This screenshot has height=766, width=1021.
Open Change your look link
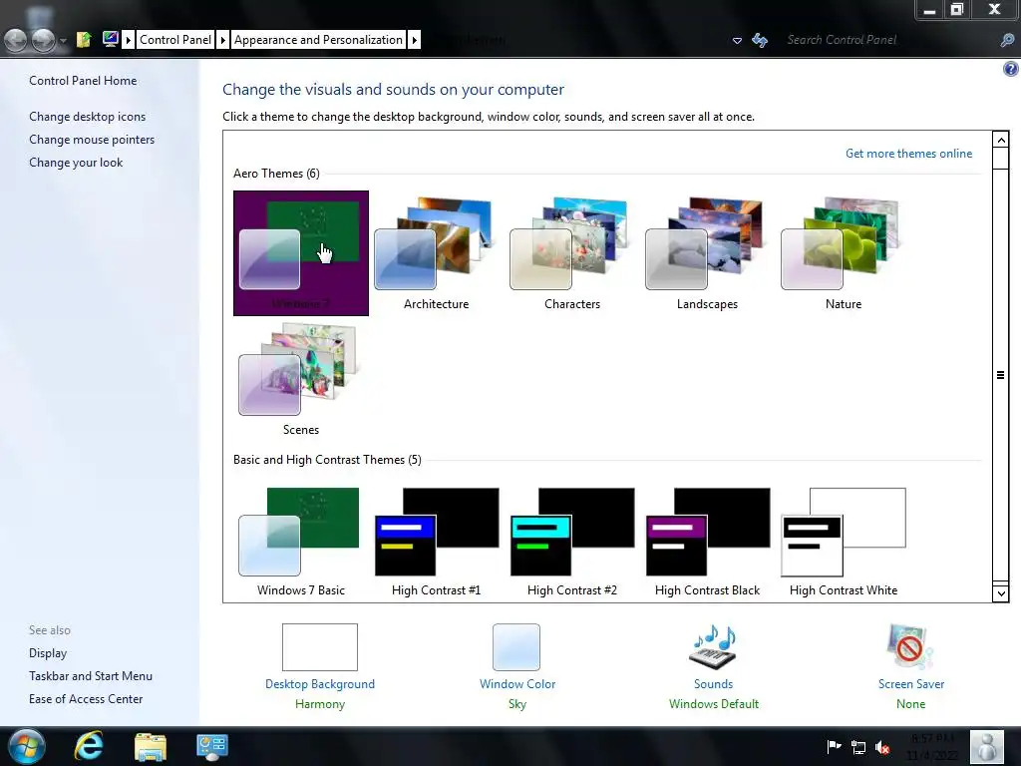76,163
